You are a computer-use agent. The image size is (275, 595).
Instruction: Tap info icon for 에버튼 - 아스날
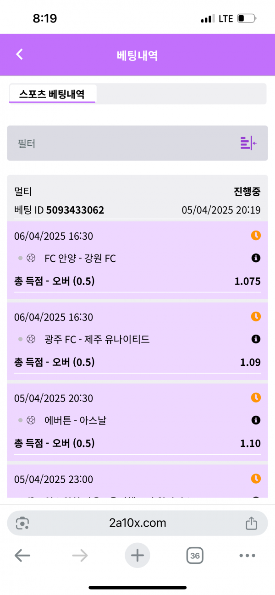pyautogui.click(x=256, y=420)
